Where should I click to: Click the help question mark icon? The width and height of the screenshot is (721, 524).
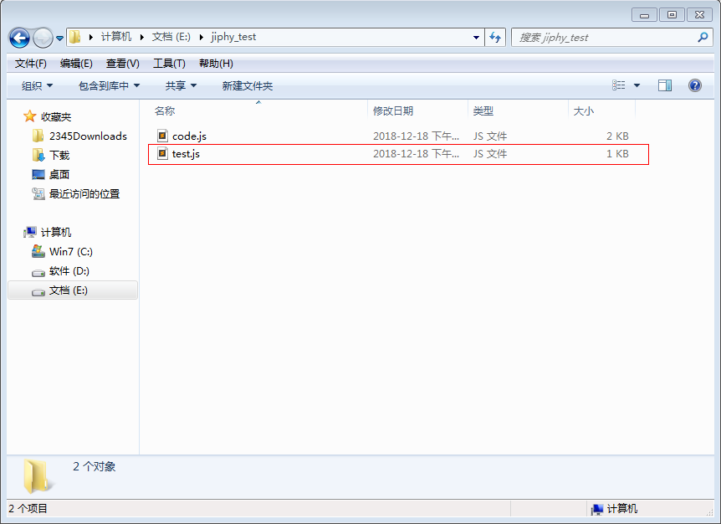pyautogui.click(x=693, y=85)
